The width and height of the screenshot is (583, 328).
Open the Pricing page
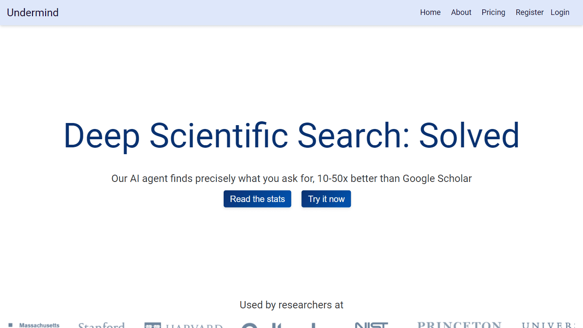pyautogui.click(x=493, y=12)
